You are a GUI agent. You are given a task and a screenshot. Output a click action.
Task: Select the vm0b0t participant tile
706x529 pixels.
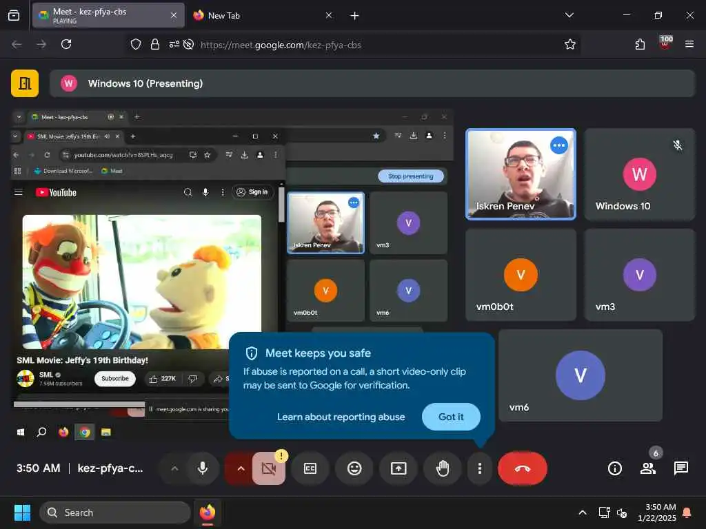521,275
